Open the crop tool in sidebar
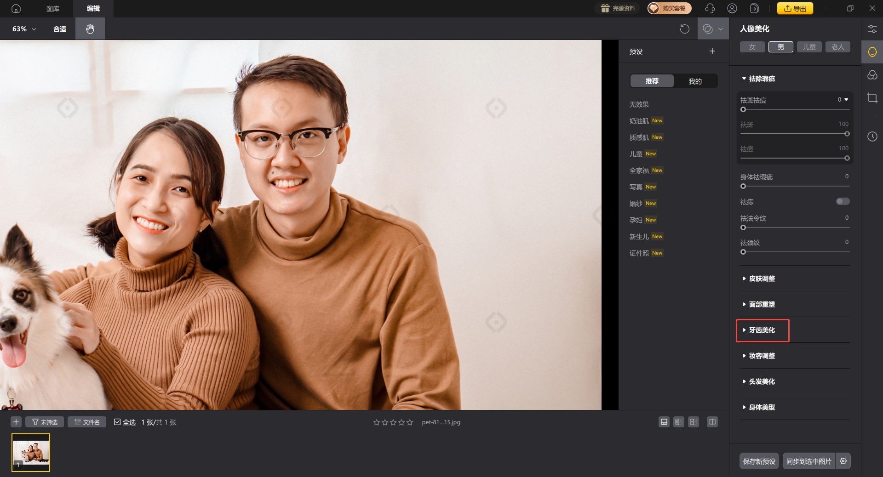Screen dimensions: 883x477 (x=872, y=98)
